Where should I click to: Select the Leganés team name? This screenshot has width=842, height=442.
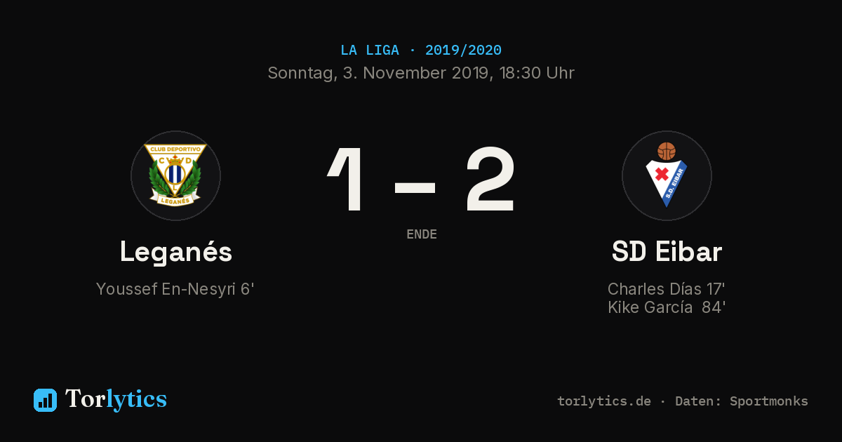tap(175, 252)
